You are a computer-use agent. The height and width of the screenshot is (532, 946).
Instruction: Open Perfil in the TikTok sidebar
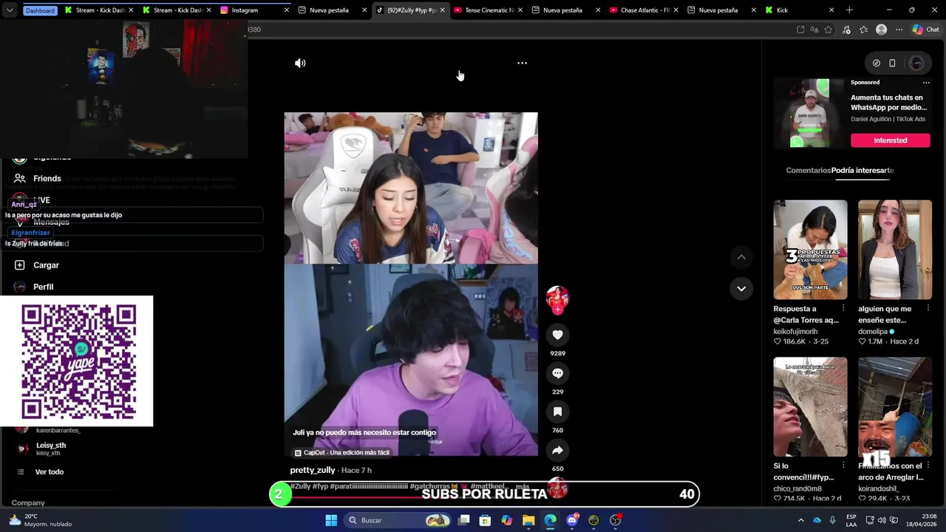coord(43,287)
